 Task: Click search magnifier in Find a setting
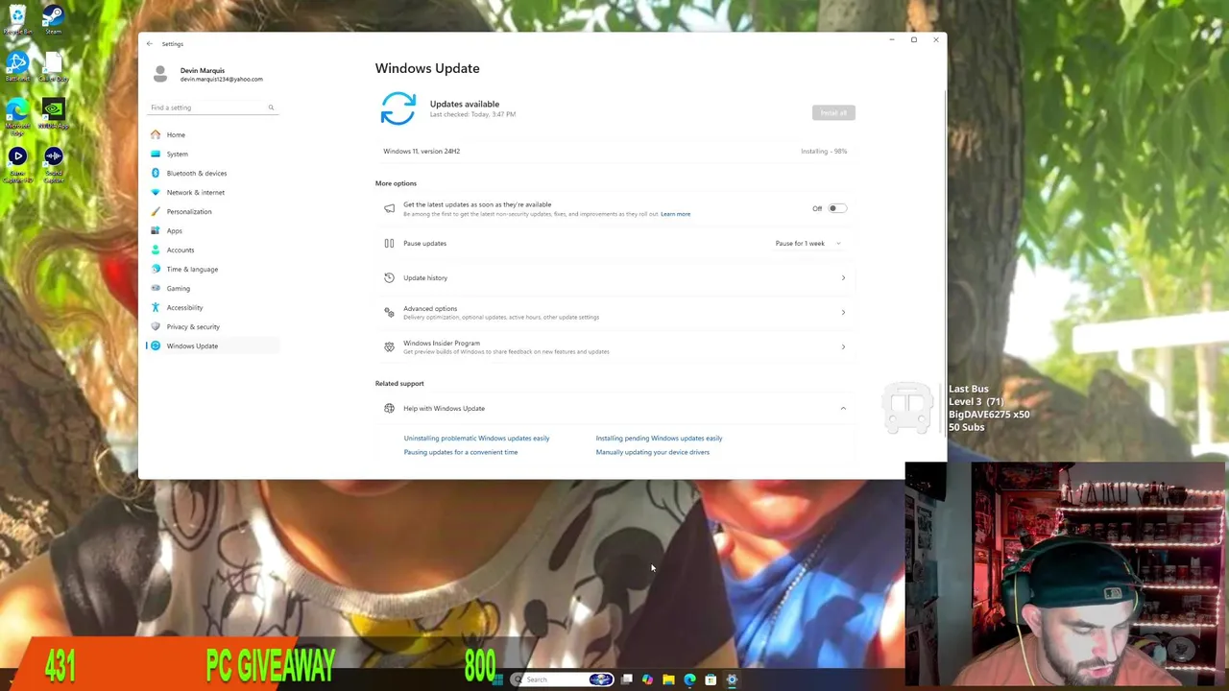tap(271, 107)
